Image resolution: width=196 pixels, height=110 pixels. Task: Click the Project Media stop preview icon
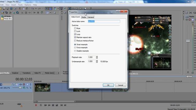point(38,13)
